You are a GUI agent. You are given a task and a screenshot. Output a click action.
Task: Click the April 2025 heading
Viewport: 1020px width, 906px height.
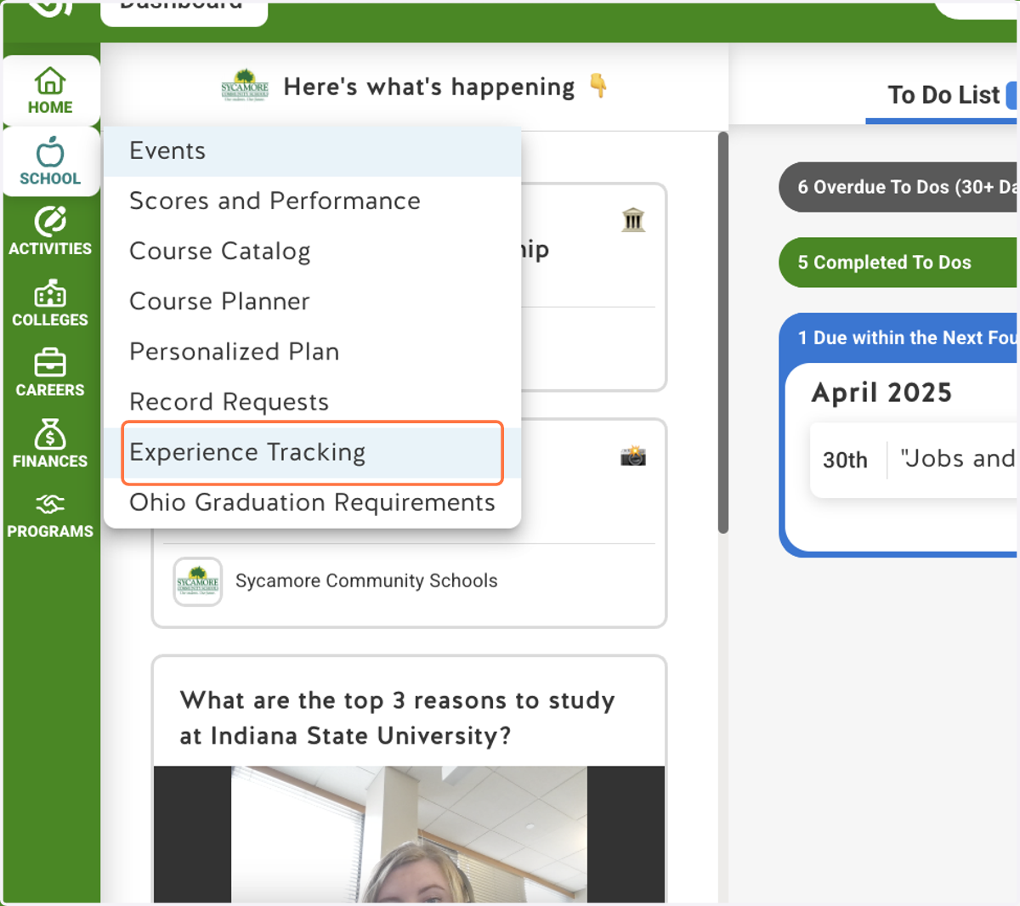point(881,393)
